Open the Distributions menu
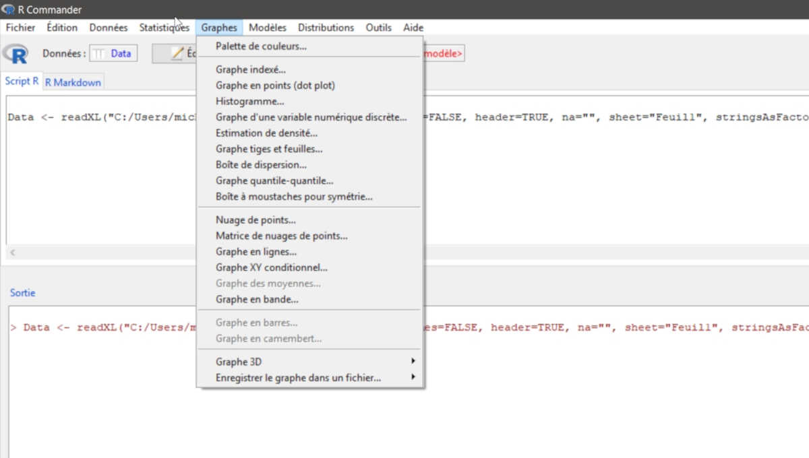The height and width of the screenshot is (458, 809). pos(326,28)
